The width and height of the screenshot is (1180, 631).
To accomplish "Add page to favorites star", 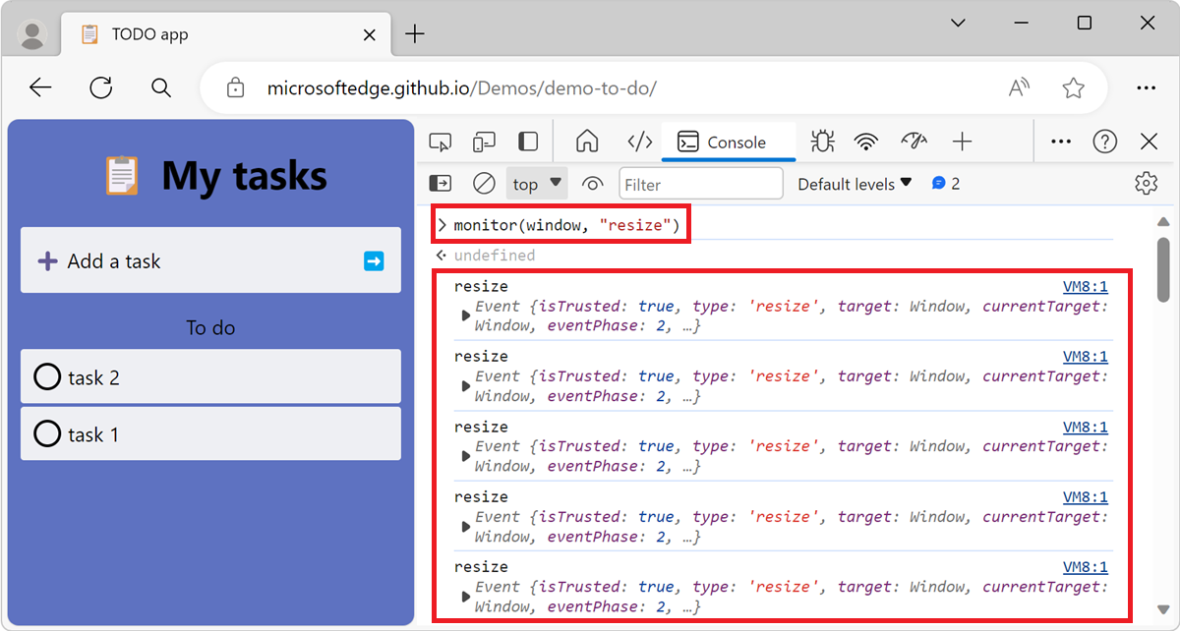I will tap(1073, 87).
